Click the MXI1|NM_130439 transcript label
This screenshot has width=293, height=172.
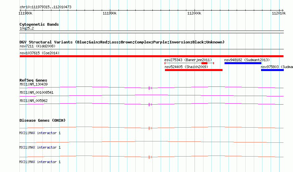click(34, 84)
